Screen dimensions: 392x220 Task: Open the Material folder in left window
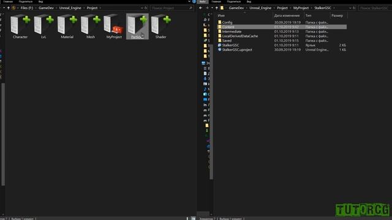pos(67,26)
